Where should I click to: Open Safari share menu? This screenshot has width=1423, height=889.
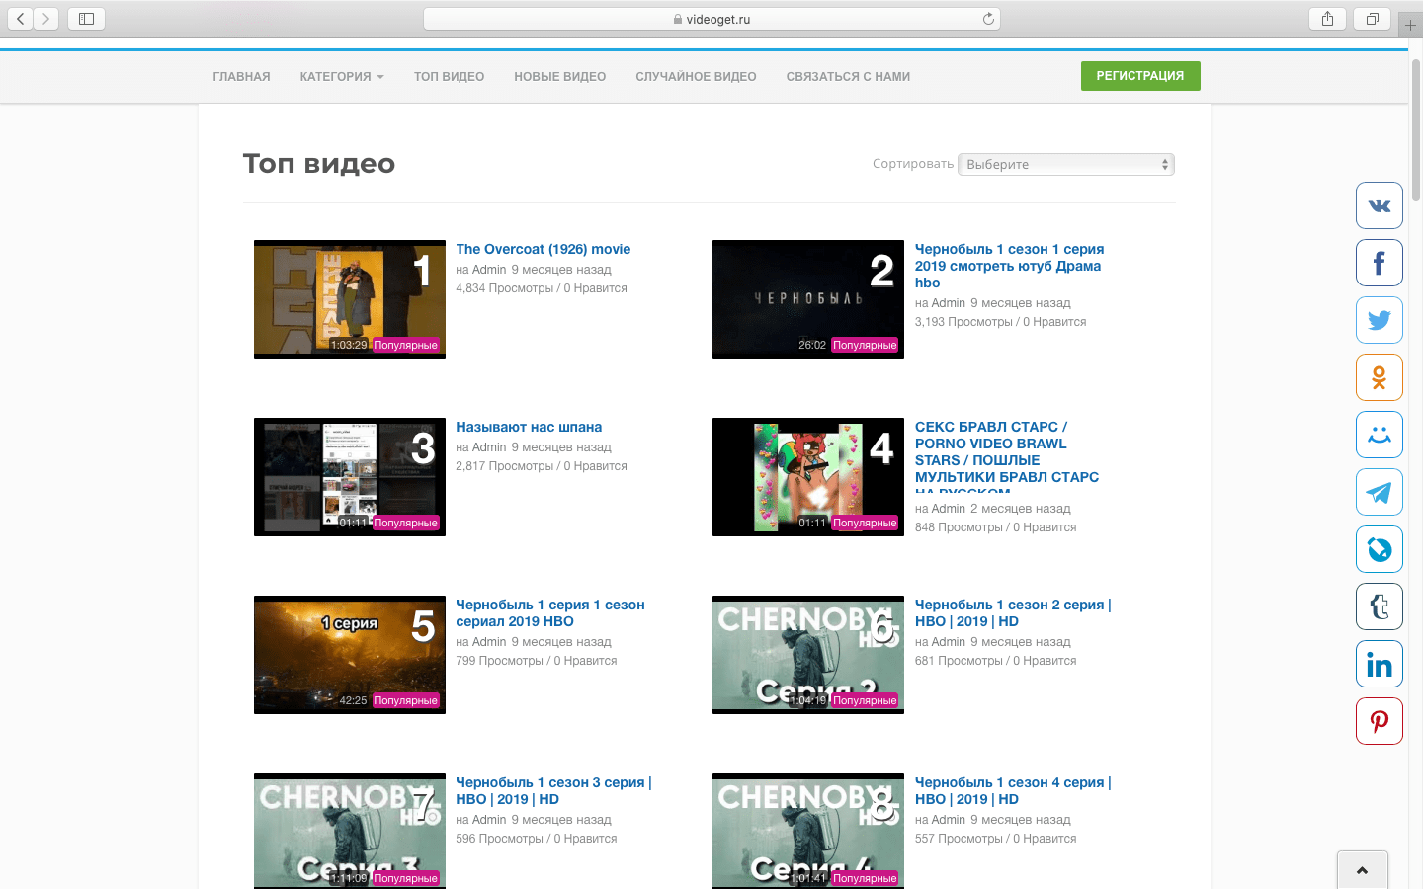coord(1327,19)
